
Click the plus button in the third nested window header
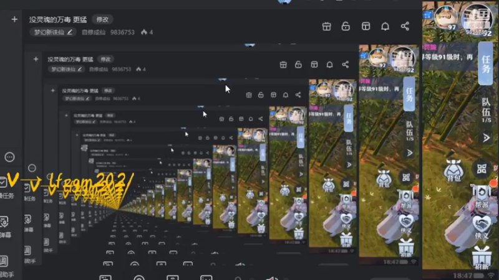point(53,91)
